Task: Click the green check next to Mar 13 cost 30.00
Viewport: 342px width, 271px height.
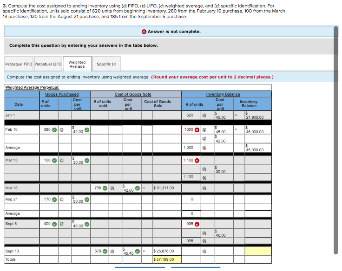Action: click(87, 161)
